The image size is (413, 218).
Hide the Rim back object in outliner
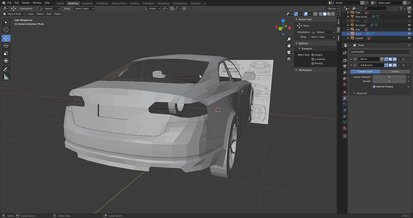[x=409, y=25]
